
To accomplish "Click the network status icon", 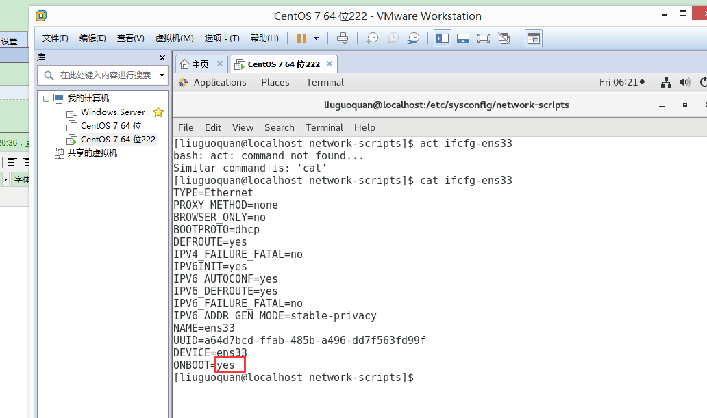I will [666, 82].
